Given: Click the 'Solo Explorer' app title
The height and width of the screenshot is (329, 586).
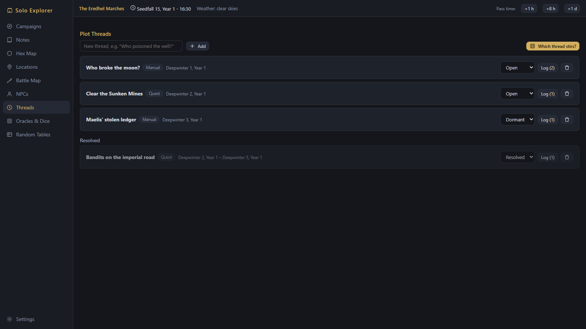Looking at the screenshot, I should [34, 11].
